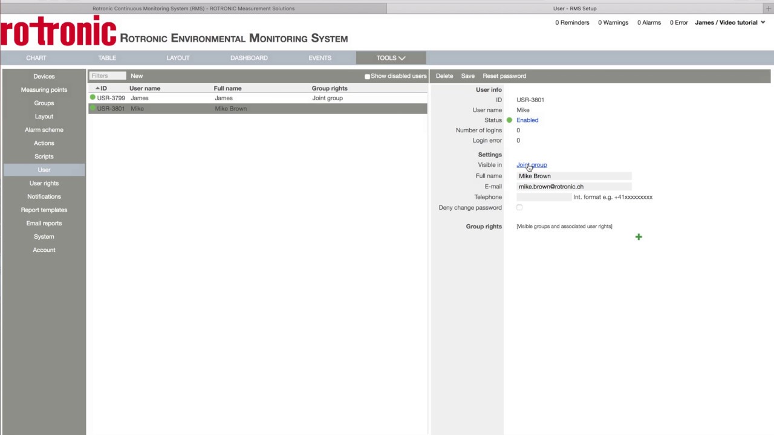Click Reset password
The image size is (774, 435).
point(504,76)
